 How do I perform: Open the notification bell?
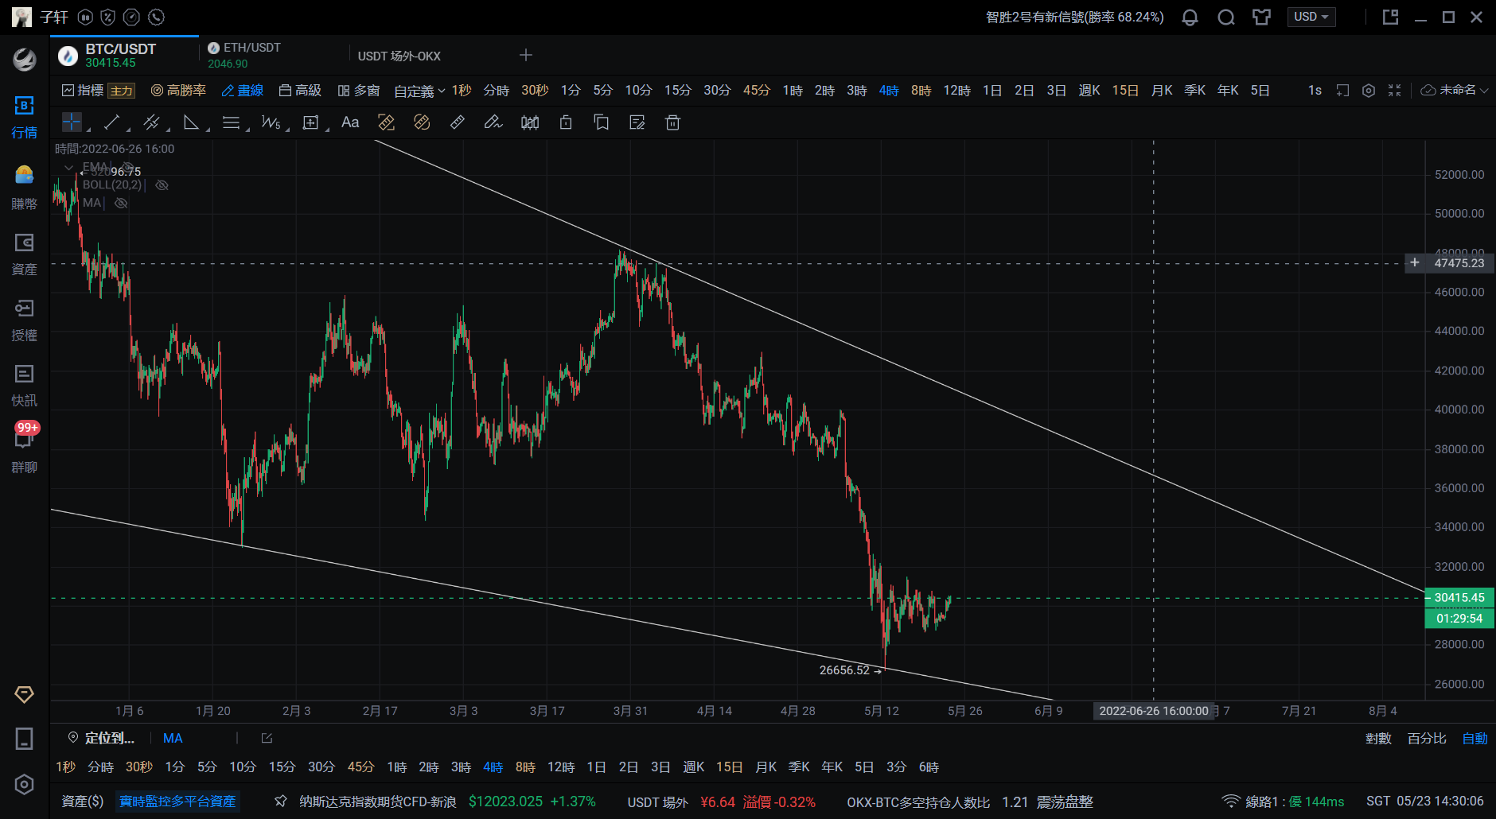pos(1190,17)
